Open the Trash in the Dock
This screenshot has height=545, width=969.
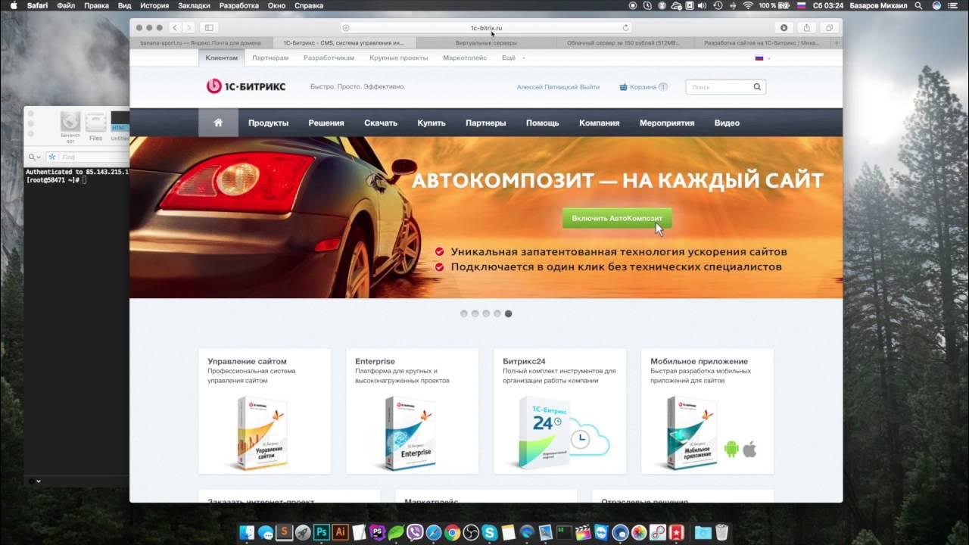(721, 532)
